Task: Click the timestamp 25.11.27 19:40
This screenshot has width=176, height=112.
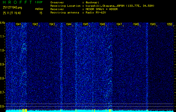Action: pos(12,13)
